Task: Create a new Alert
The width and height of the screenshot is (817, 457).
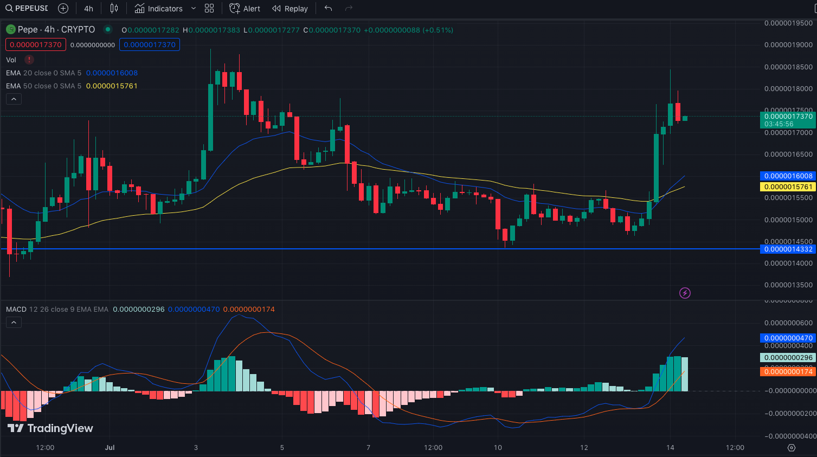Action: (245, 8)
